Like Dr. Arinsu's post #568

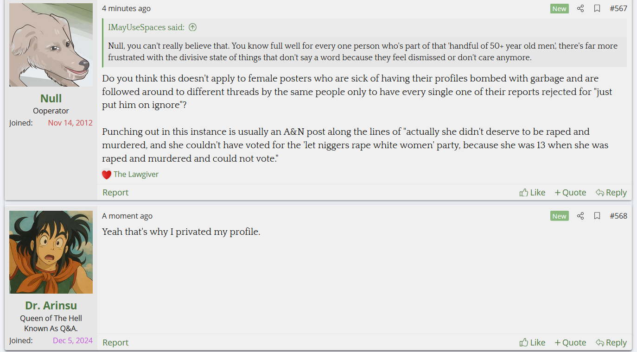click(x=532, y=342)
